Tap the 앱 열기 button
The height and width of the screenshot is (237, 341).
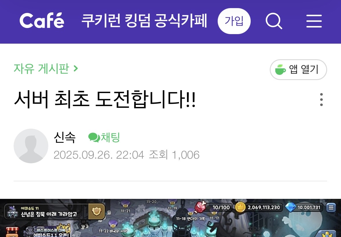pos(298,70)
